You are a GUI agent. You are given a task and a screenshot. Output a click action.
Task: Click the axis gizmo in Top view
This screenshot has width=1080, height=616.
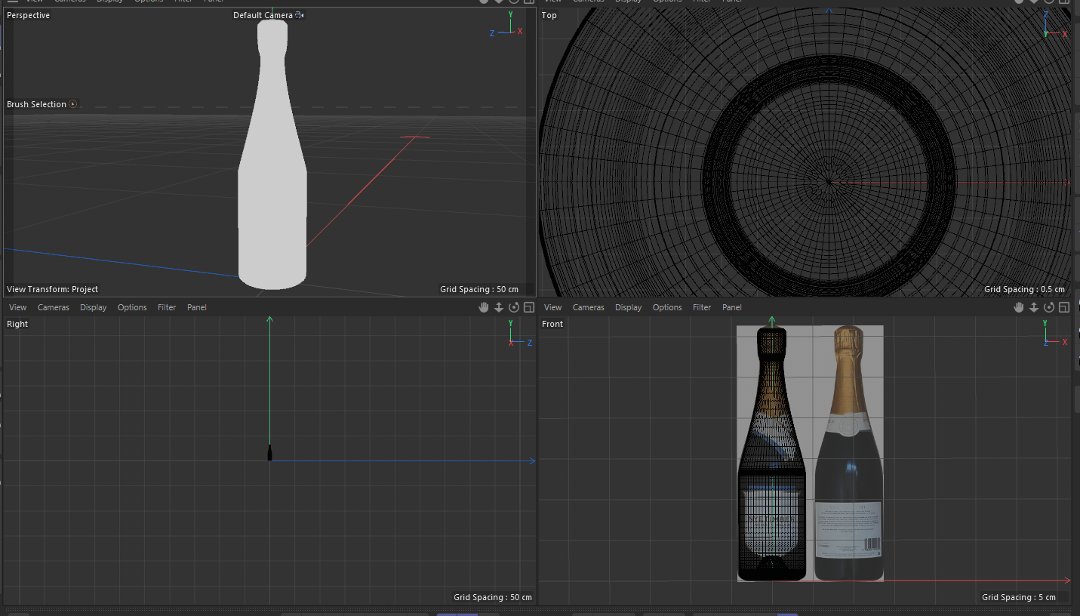(1056, 25)
